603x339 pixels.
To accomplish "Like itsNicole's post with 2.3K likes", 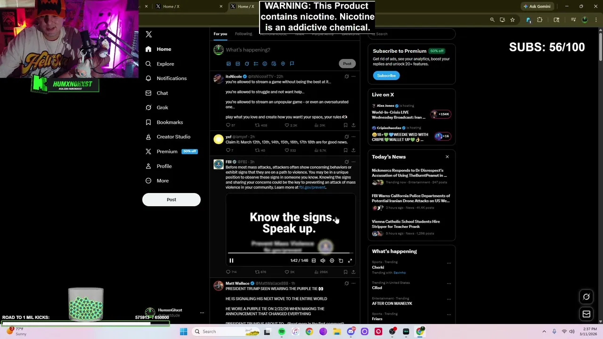I will (291, 125).
